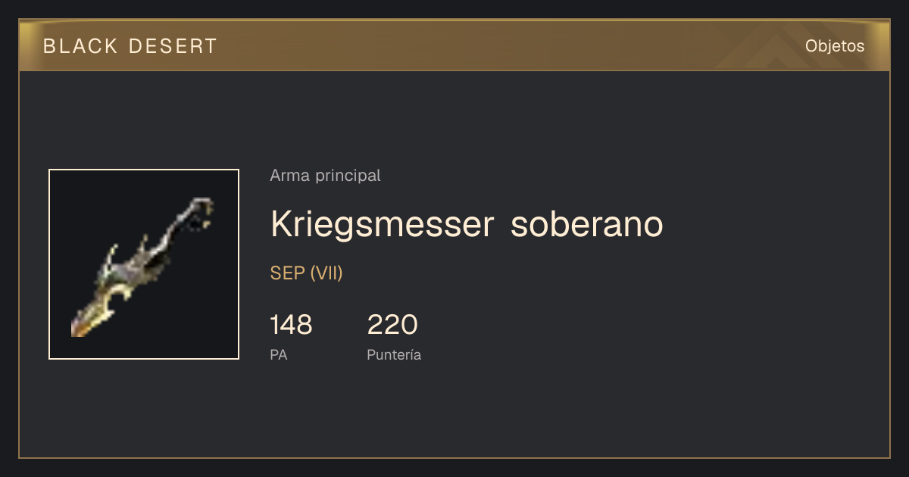Click the word "principal" above the title
This screenshot has height=477, width=909.
(346, 176)
